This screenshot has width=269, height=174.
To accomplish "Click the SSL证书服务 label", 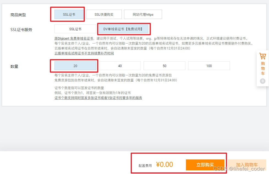I will (21, 30).
